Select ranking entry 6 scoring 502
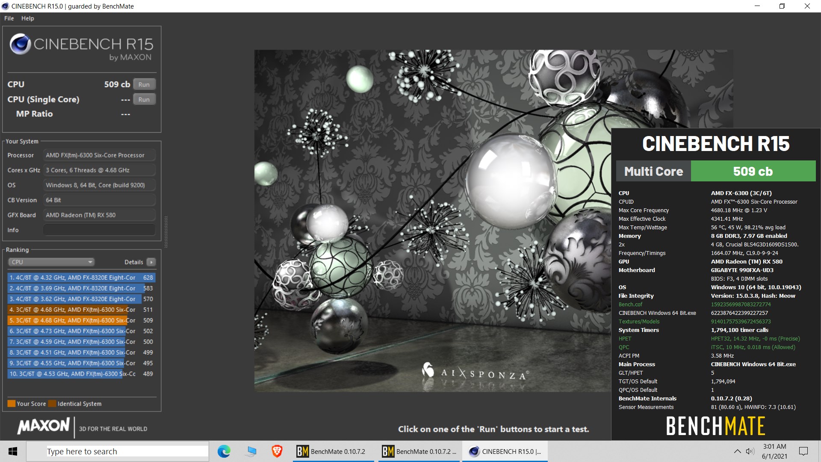The height and width of the screenshot is (462, 821). point(81,331)
